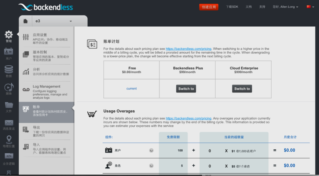The image size is (319, 176).
Task: Select Log Management in the settings menu
Action: [x=46, y=91]
